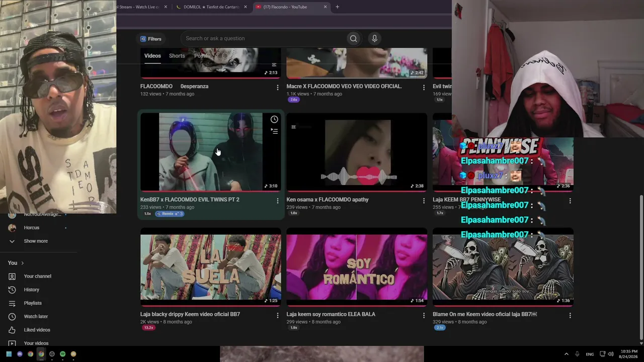The image size is (644, 362).
Task: Open the Horcus channel in sidebar
Action: [x=32, y=228]
